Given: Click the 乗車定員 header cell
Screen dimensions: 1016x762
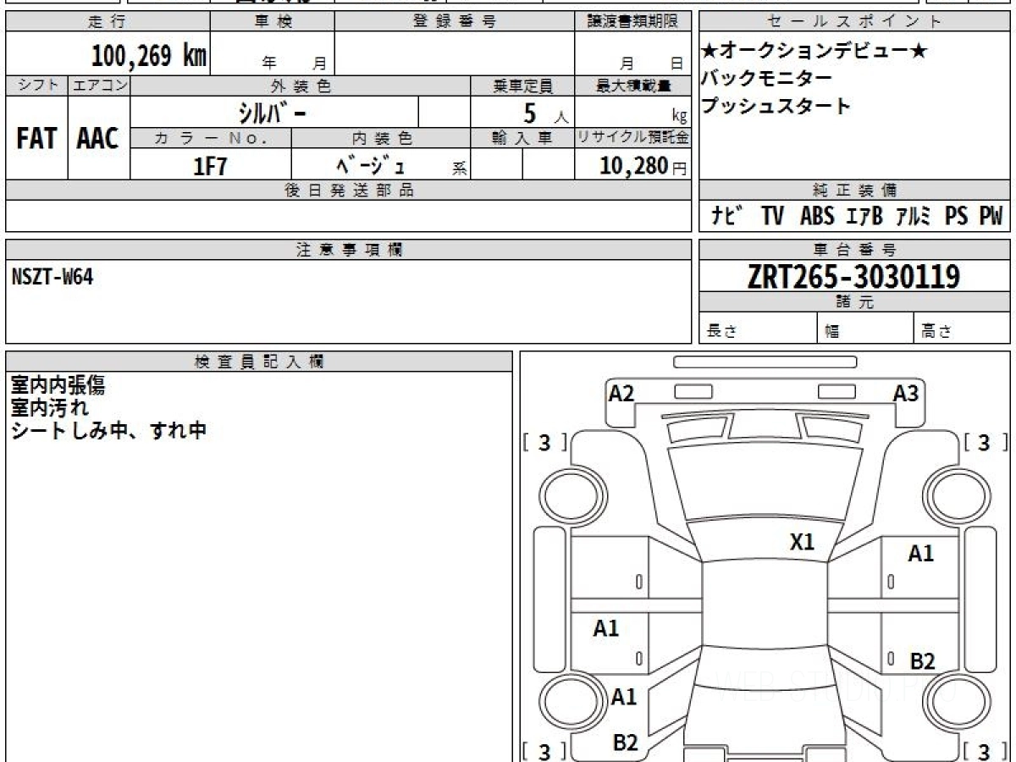Looking at the screenshot, I should (522, 86).
